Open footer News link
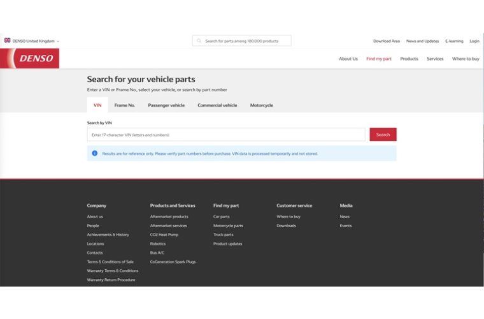 345,217
